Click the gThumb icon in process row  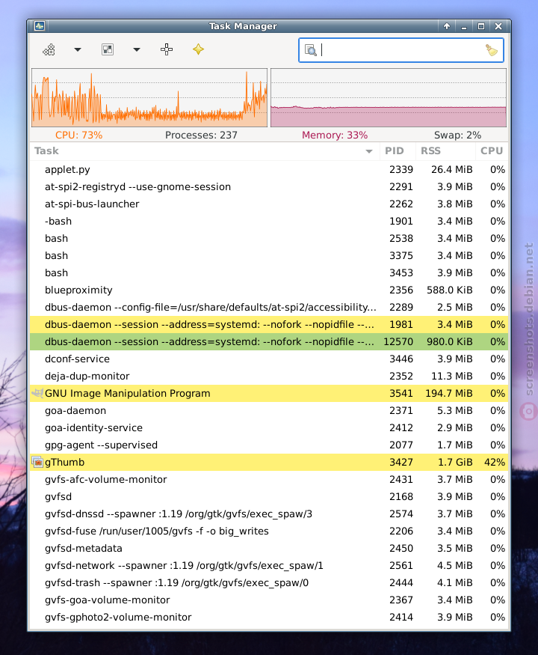pyautogui.click(x=37, y=462)
